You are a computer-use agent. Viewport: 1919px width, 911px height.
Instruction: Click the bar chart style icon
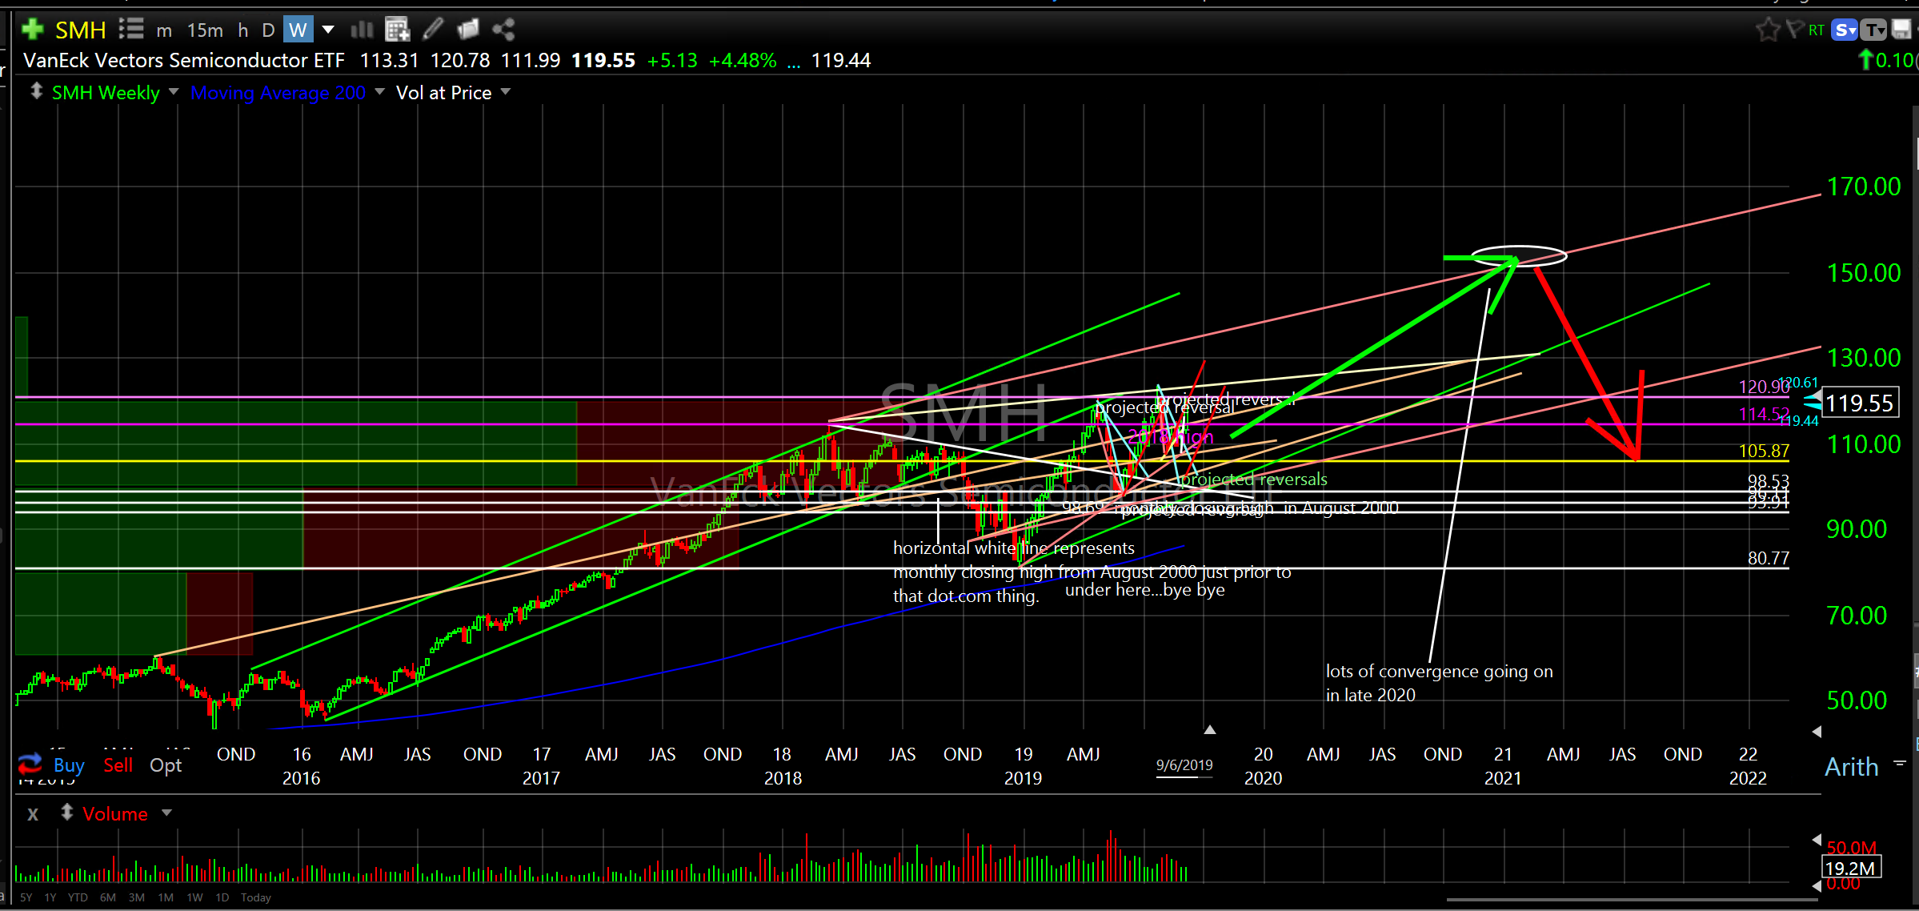coord(363,30)
